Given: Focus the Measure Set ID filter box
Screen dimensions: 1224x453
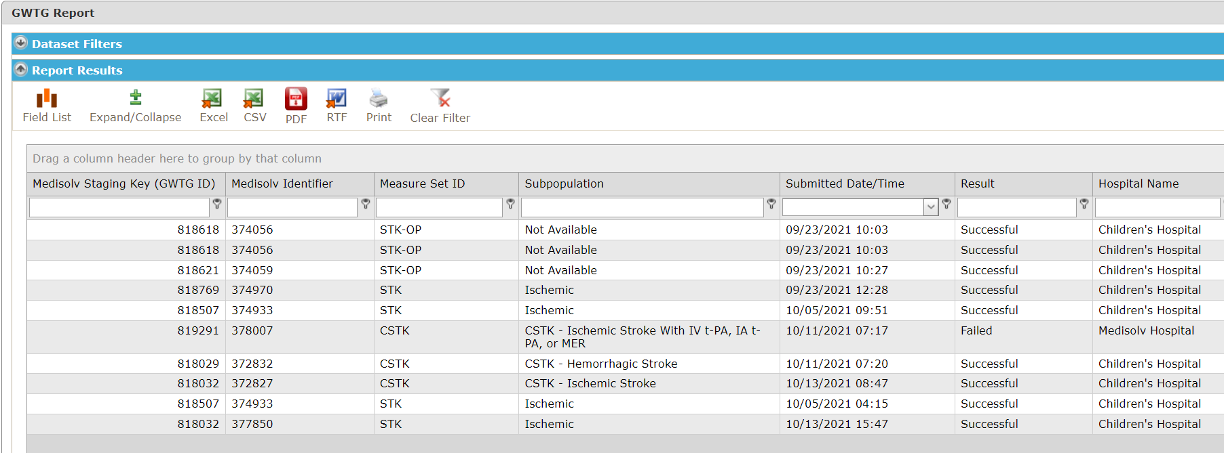Looking at the screenshot, I should click(x=439, y=207).
